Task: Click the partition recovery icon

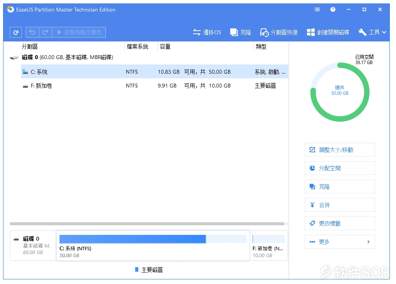Action: (264, 32)
